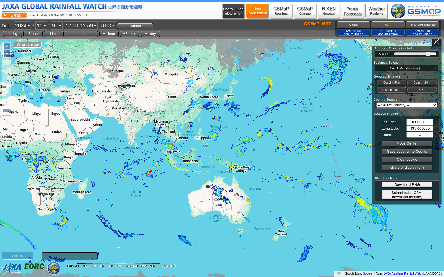This screenshot has height=277, width=444.
Task: Switch interface language to Japanese
Action: (14, 15)
